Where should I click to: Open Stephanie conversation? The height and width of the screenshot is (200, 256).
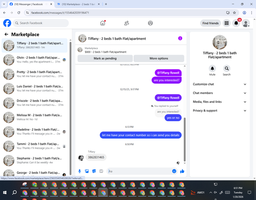[x=34, y=161]
